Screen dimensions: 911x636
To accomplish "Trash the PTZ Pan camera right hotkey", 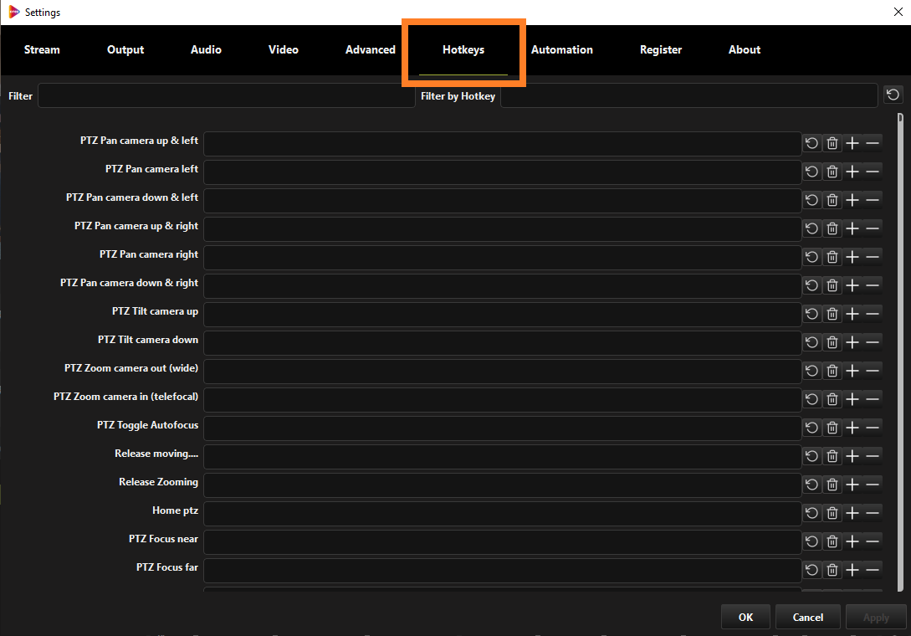I will (x=832, y=257).
